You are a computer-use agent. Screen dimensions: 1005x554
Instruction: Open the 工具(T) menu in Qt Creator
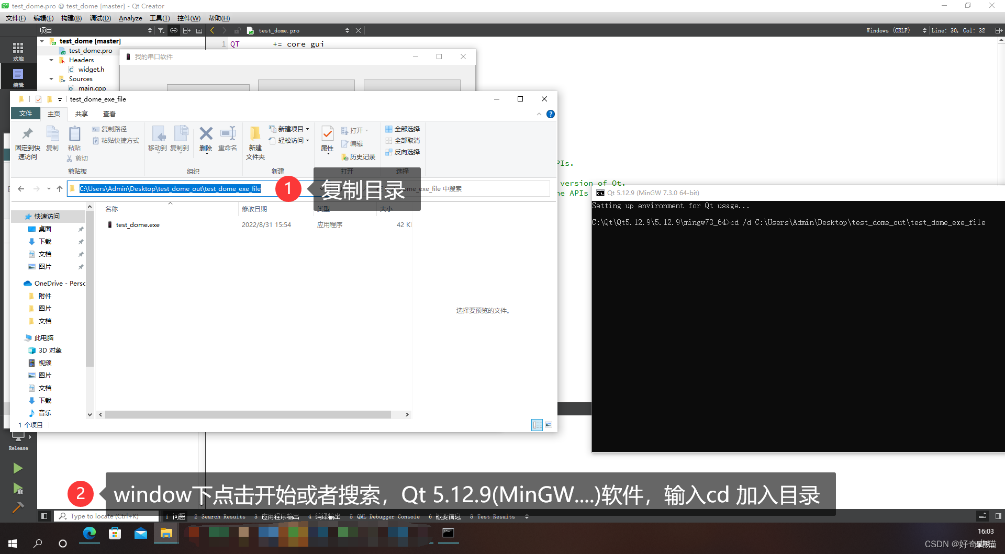(x=160, y=18)
